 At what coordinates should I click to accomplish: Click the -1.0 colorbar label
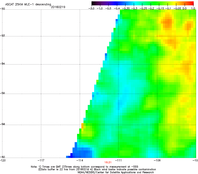tap(100, 9)
